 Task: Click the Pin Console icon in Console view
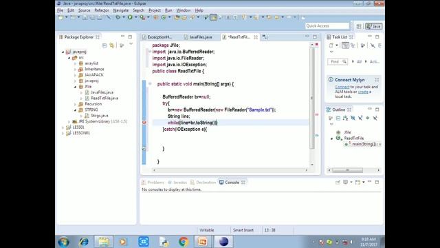[338, 182]
